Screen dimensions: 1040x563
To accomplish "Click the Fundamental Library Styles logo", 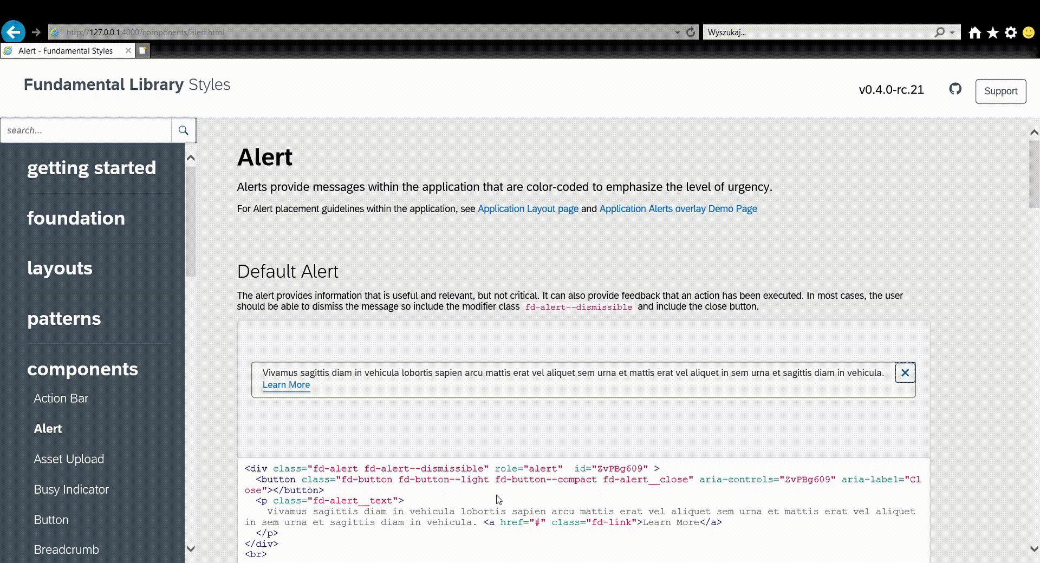I will coord(127,84).
